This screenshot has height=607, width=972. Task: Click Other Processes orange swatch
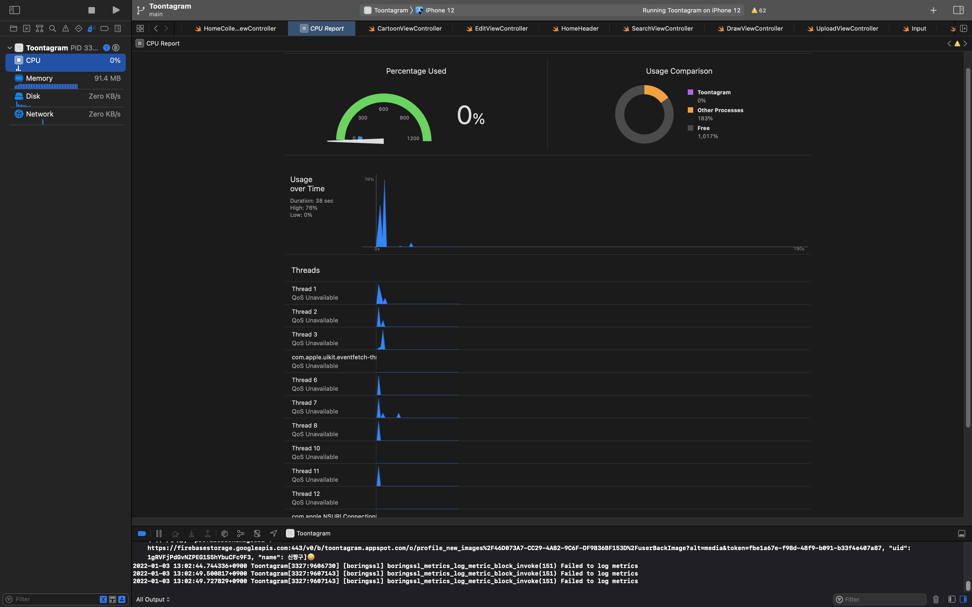(690, 110)
